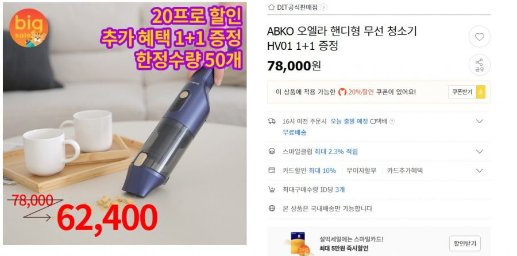Click the shopping cart quantity icon
The image size is (517, 256).
pyautogui.click(x=272, y=190)
